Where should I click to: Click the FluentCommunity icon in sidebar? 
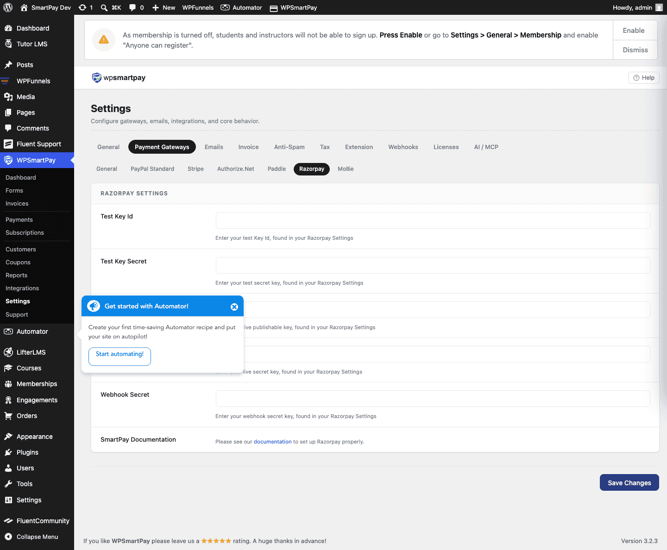coord(8,521)
